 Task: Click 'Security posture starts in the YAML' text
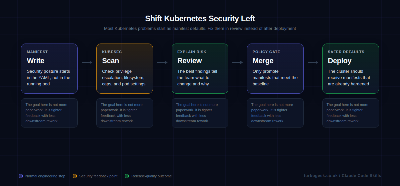click(x=49, y=78)
